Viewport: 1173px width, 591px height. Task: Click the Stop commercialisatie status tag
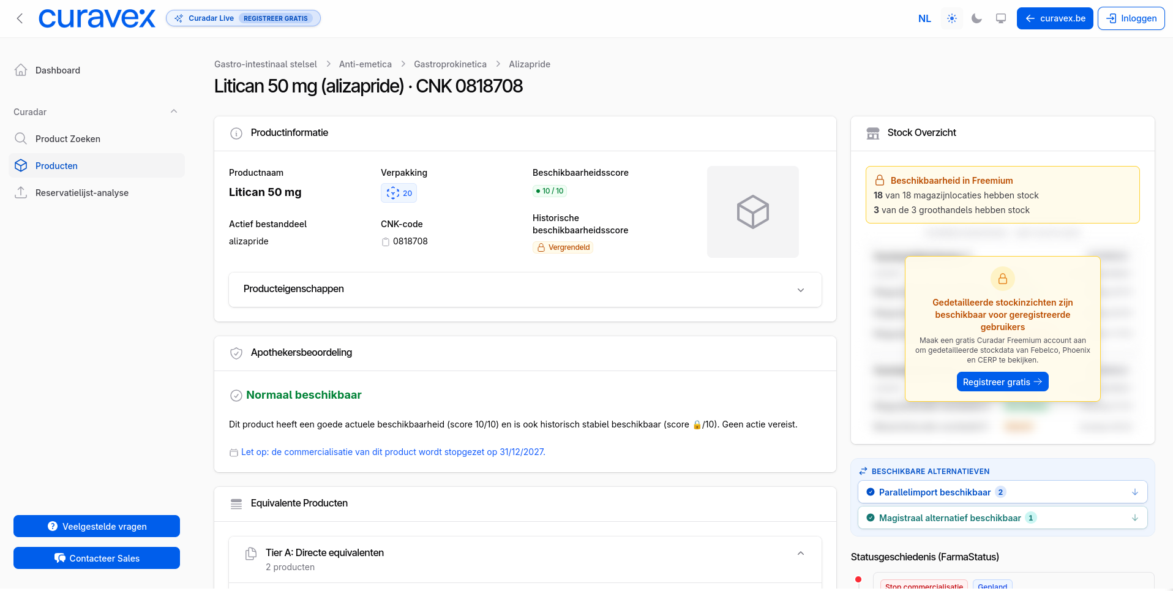point(924,586)
